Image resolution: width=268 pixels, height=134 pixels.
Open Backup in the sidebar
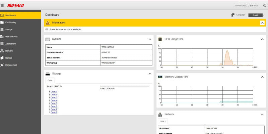click(x=20, y=58)
